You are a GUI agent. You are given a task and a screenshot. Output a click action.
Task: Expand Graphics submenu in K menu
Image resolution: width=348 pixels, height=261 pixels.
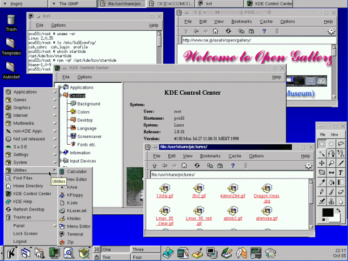click(x=31, y=107)
